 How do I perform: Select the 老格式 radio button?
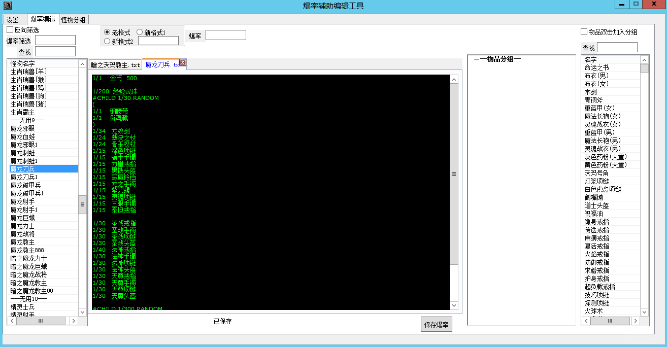tap(107, 32)
